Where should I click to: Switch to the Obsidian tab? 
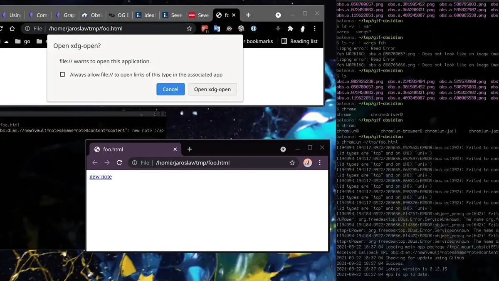tap(94, 15)
